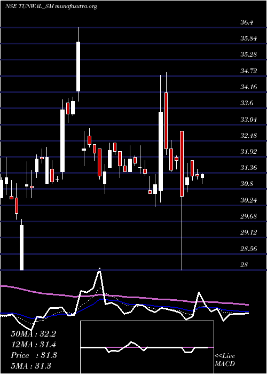The height and width of the screenshot is (374, 267).
Task: Click the tallest white candle peaking near 36.4
Action: coord(78,66)
